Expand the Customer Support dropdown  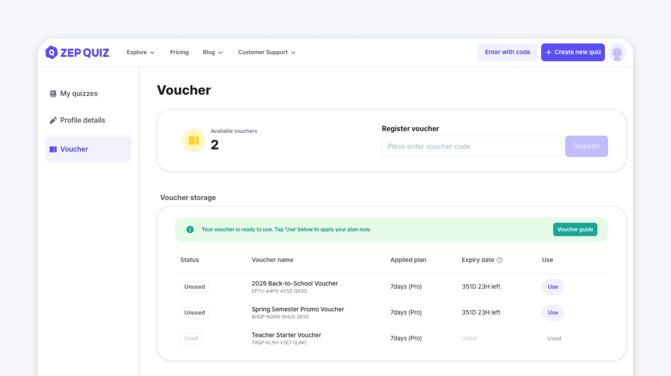266,52
